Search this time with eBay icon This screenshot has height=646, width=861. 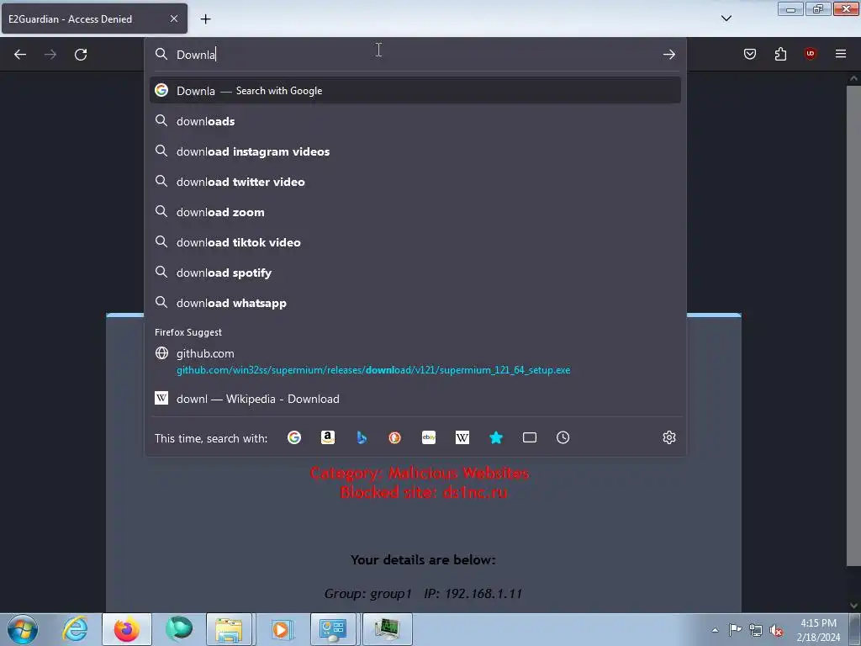tap(429, 437)
